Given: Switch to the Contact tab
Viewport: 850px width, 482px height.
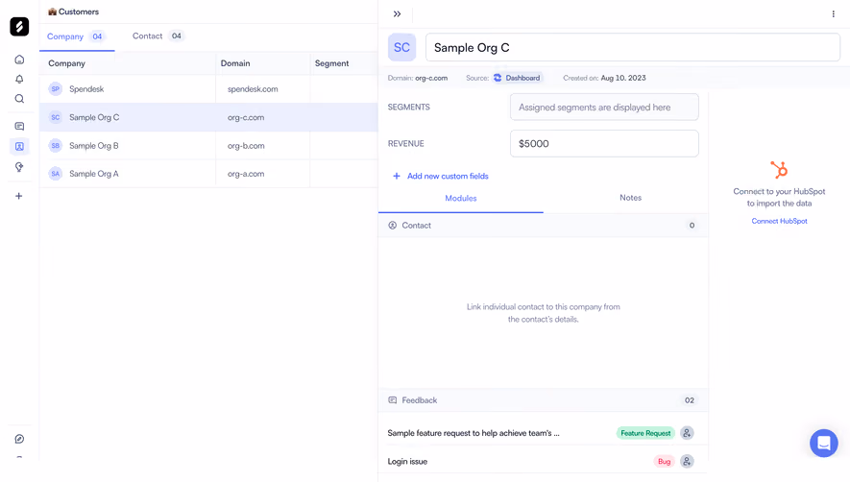Looking at the screenshot, I should click(x=158, y=36).
